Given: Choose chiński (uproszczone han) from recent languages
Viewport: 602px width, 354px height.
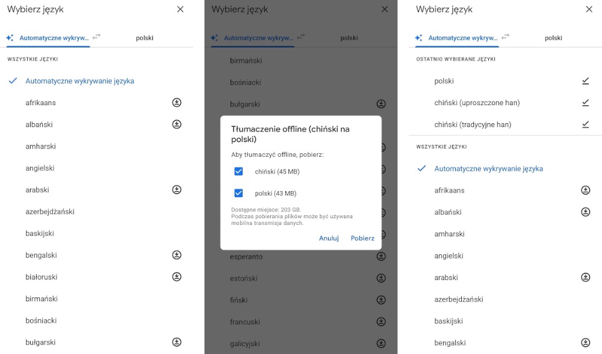Looking at the screenshot, I should 477,103.
